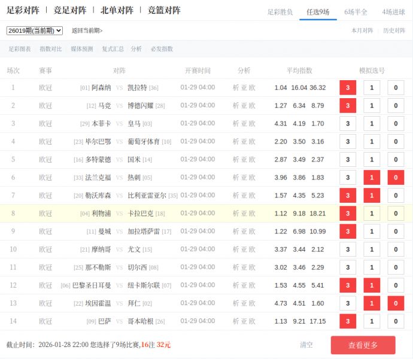This screenshot has height=359, width=413.
Task: Open the 欧 odds link for match 10 摩纳哥
Action: [252, 250]
